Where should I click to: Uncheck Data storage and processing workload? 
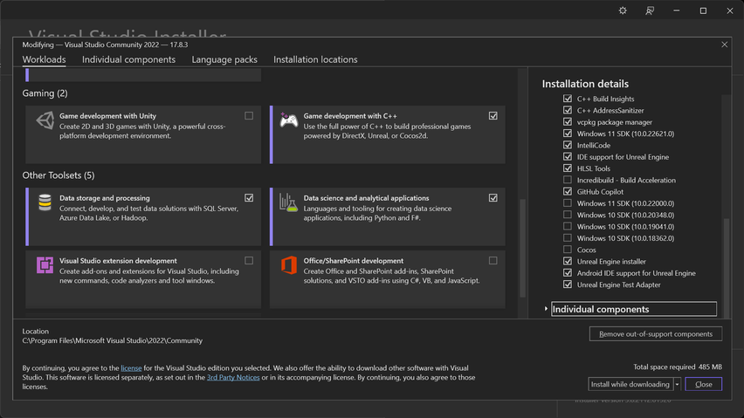[x=249, y=197]
